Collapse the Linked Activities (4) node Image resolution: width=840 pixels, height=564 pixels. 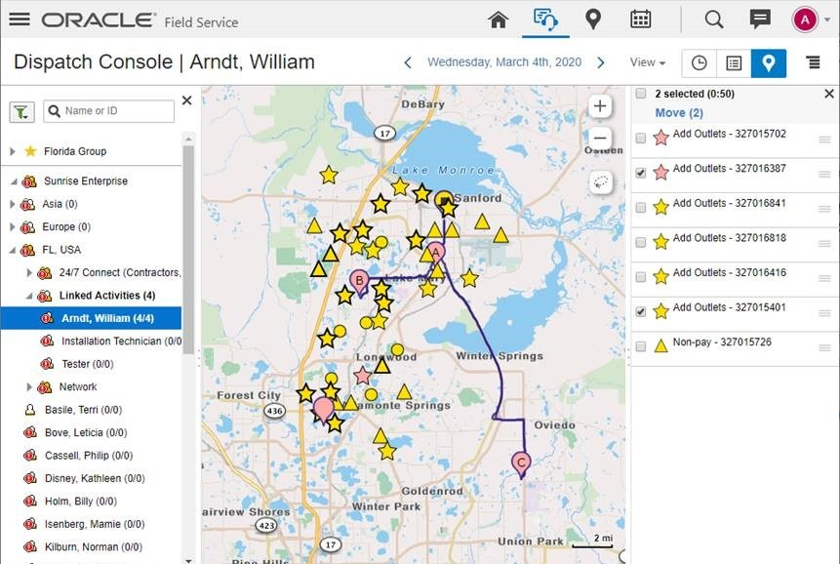pos(30,296)
